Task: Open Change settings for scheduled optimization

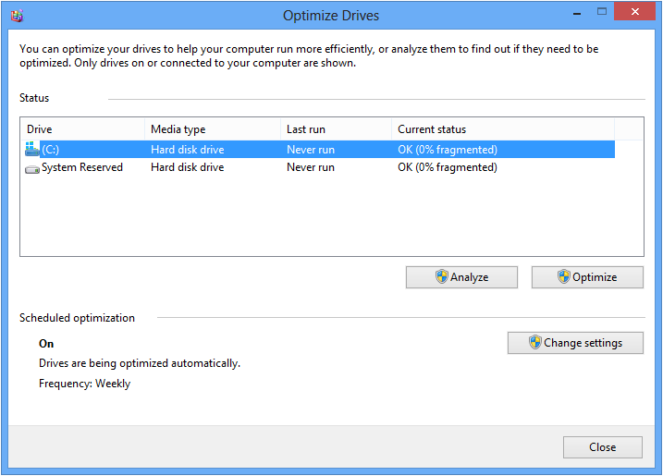Action: coord(575,343)
